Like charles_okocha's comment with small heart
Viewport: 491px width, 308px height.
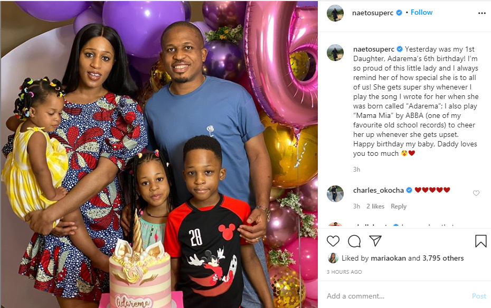point(476,193)
